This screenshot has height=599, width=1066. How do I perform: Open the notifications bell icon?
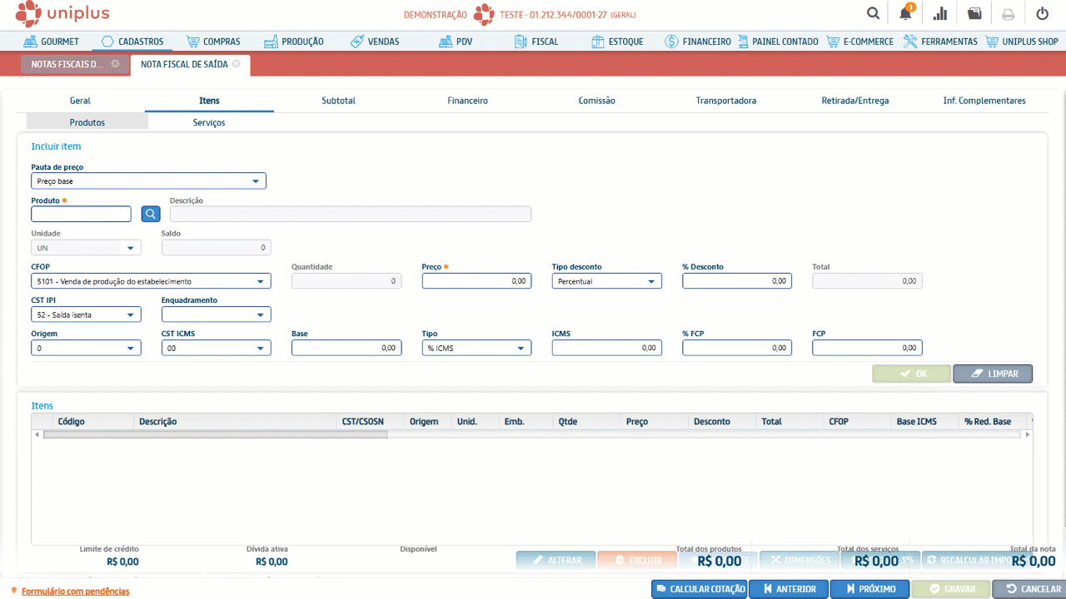905,13
